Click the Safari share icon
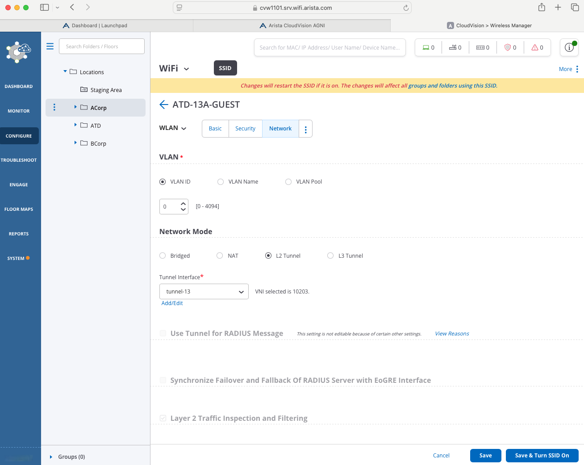The width and height of the screenshot is (584, 465). [x=542, y=8]
